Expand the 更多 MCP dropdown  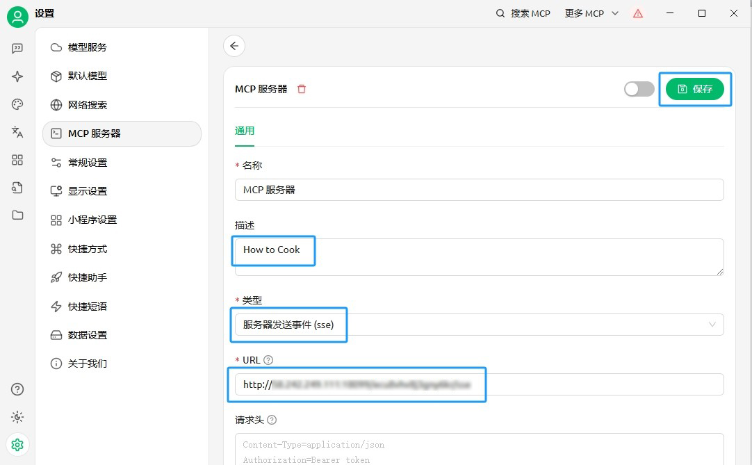click(x=591, y=13)
